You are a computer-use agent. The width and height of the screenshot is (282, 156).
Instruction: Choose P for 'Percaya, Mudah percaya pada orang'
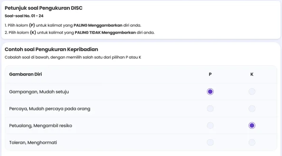click(x=210, y=108)
